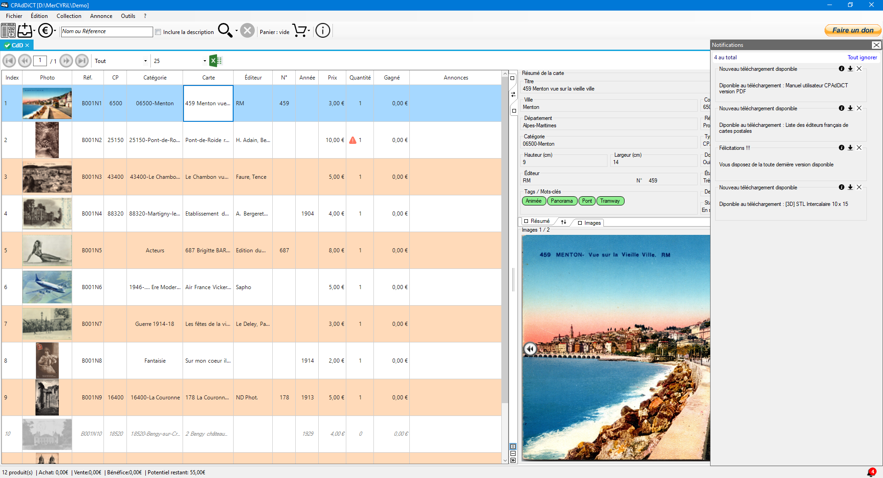Toggle the Images tab checkbox
This screenshot has width=883, height=478.
(580, 223)
